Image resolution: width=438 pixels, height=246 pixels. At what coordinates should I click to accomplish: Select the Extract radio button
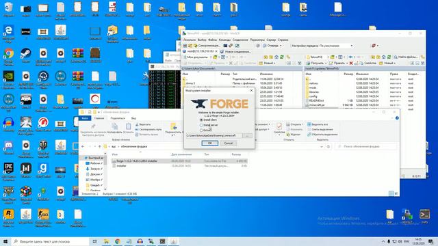point(201,130)
